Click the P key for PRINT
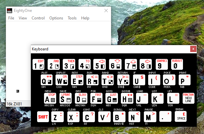 [185, 80]
